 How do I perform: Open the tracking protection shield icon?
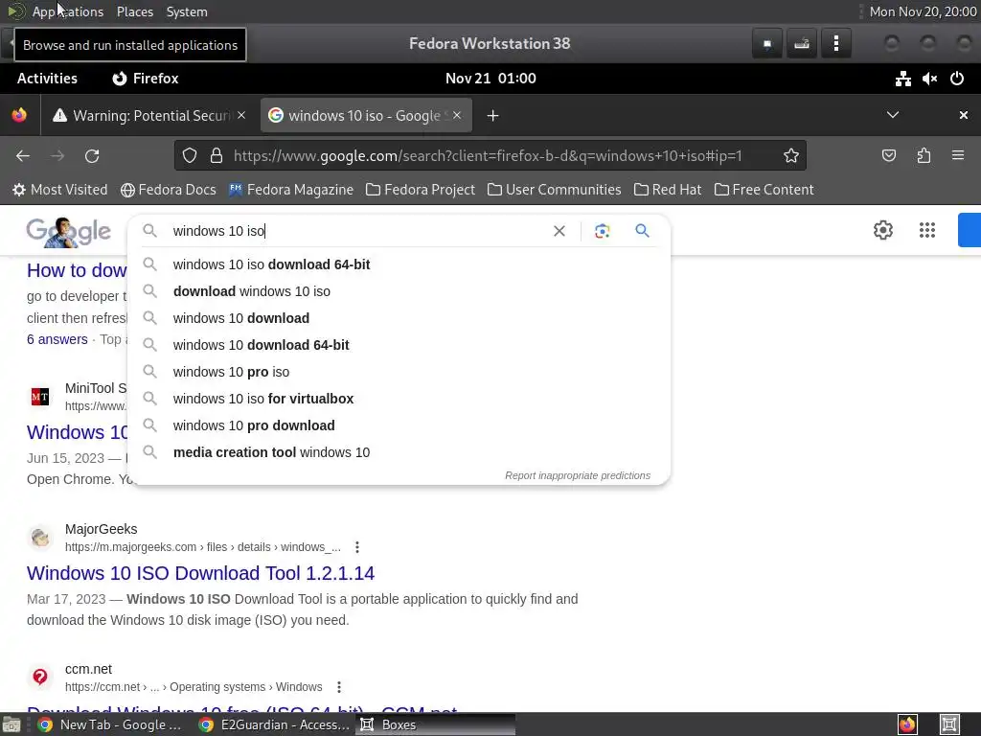(x=190, y=156)
